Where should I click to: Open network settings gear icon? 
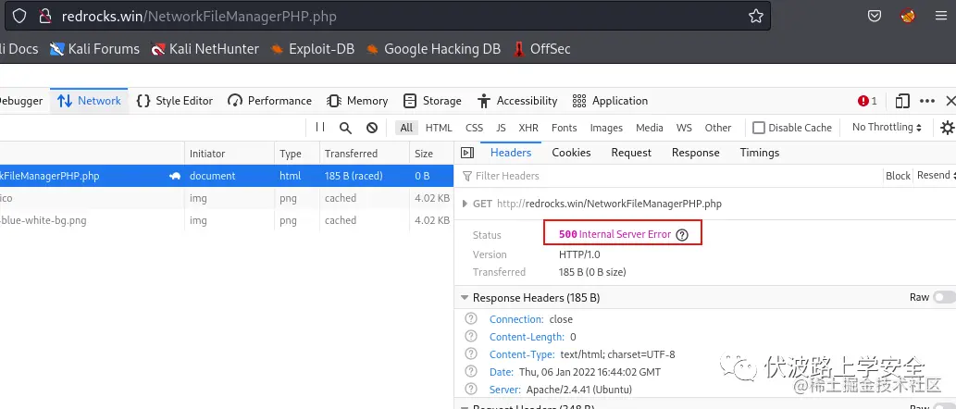point(947,128)
